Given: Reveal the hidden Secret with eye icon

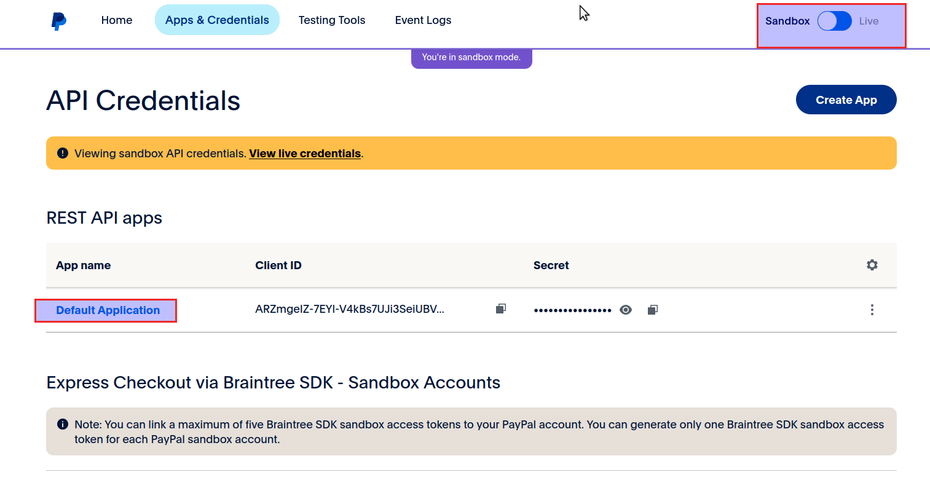Looking at the screenshot, I should pyautogui.click(x=626, y=310).
